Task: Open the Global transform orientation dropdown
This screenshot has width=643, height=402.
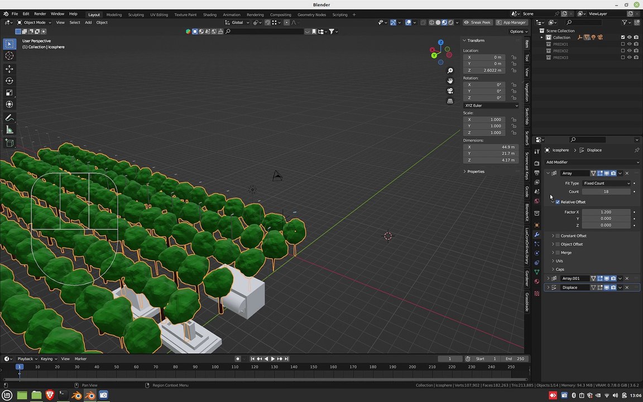Action: [x=237, y=22]
